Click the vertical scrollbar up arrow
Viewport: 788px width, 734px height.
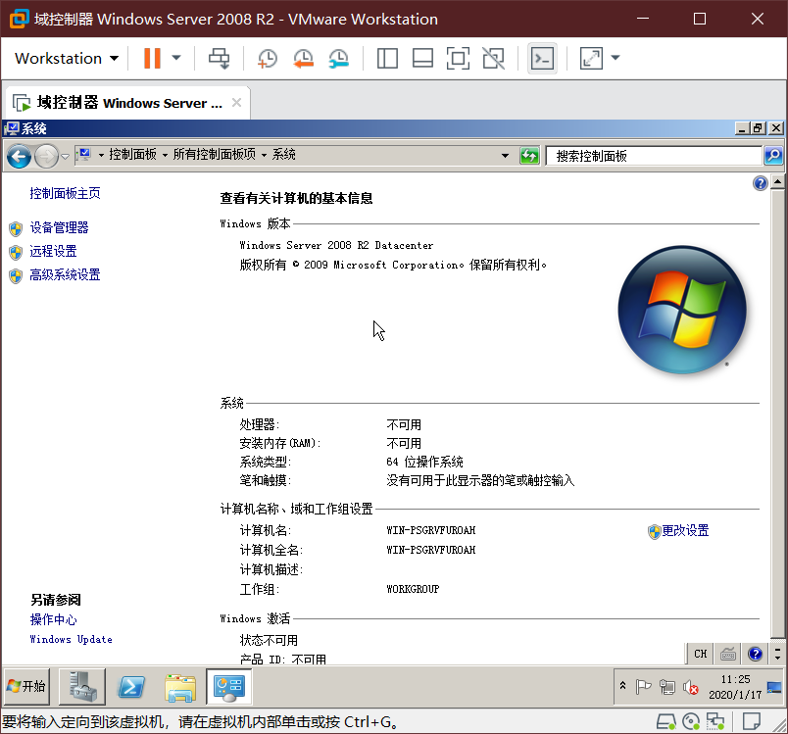[777, 181]
